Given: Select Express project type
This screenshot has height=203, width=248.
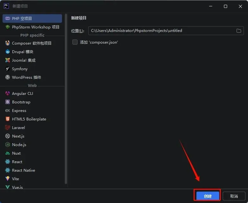Looking at the screenshot, I should [x=32, y=111].
